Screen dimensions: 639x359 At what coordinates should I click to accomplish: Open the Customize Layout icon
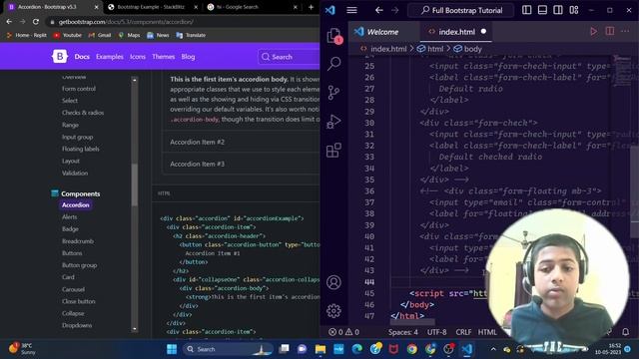pyautogui.click(x=574, y=10)
